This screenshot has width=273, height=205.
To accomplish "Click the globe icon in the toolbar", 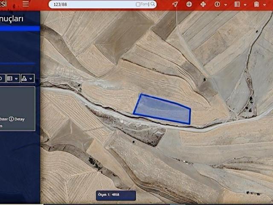I will [x=189, y=4].
